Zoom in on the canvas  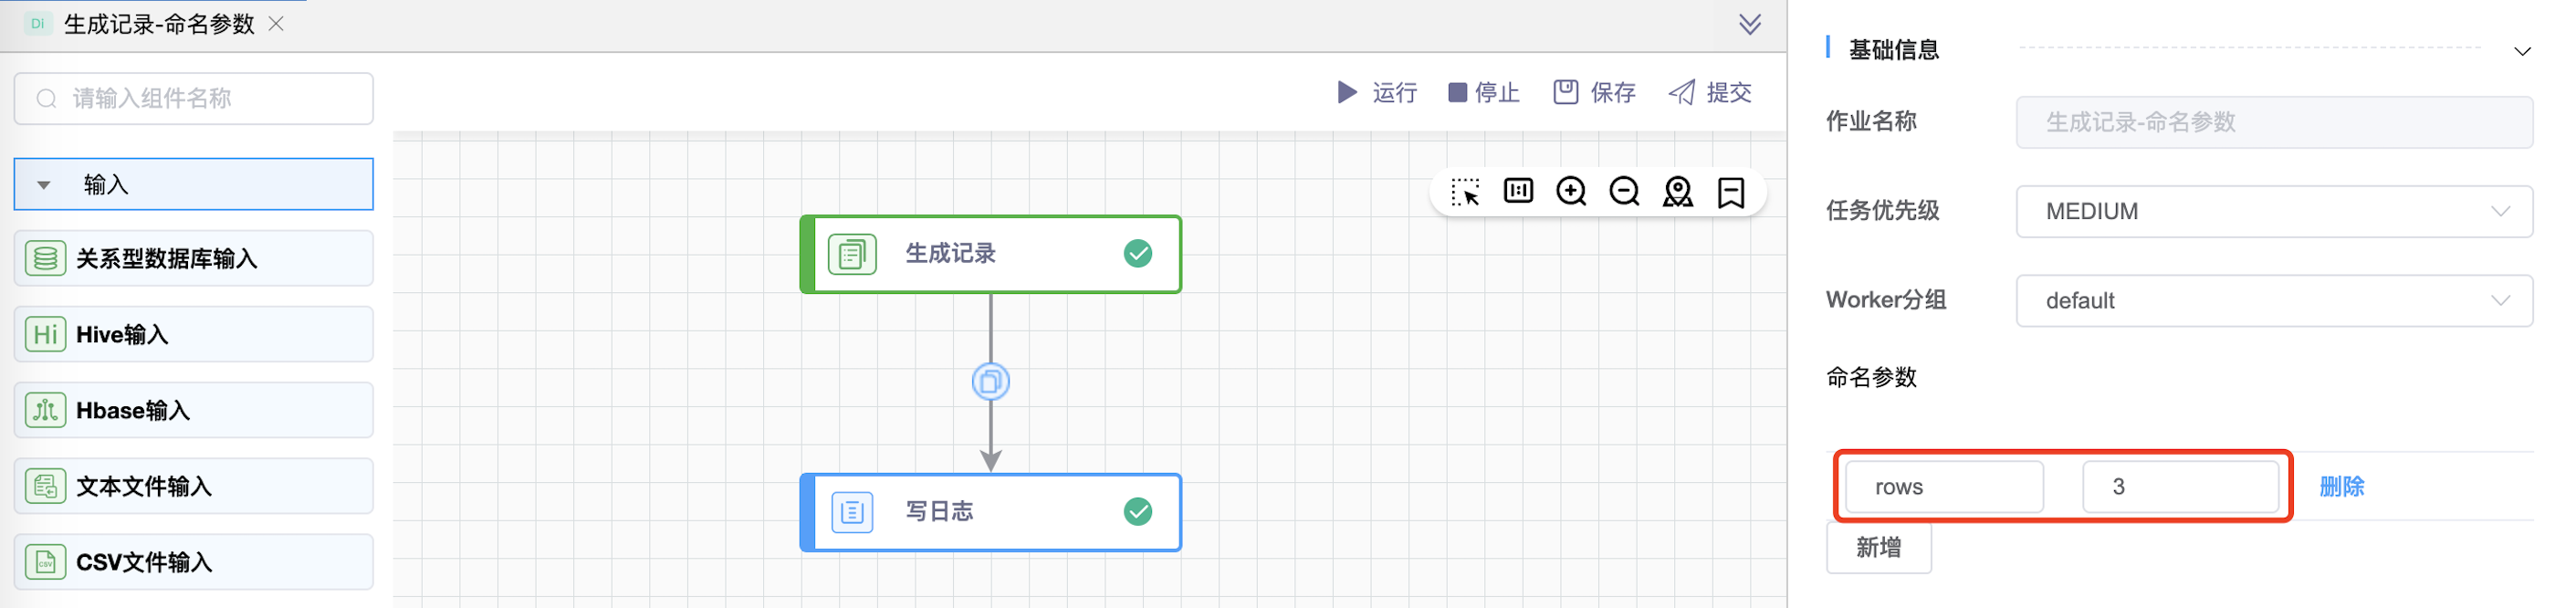pos(1571,191)
